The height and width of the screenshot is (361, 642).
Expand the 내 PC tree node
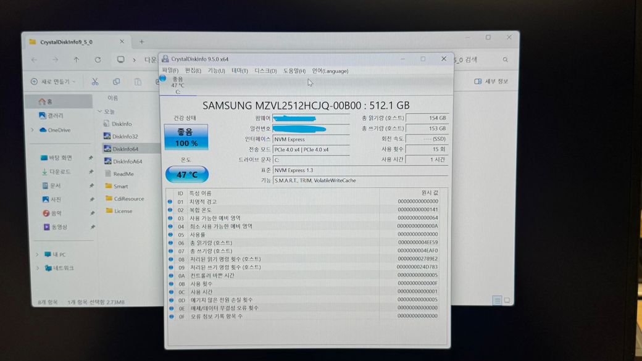(x=37, y=255)
